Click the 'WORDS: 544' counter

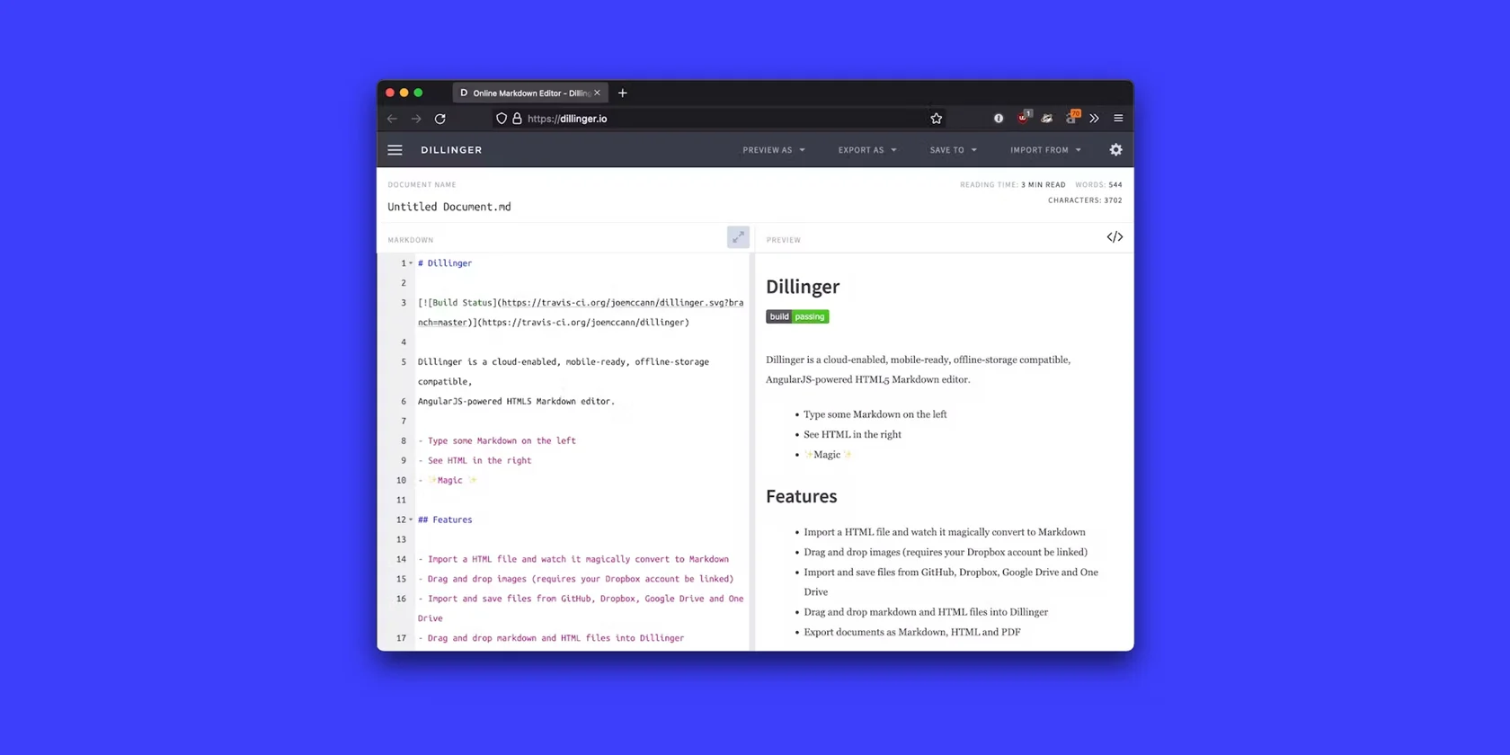pyautogui.click(x=1098, y=184)
